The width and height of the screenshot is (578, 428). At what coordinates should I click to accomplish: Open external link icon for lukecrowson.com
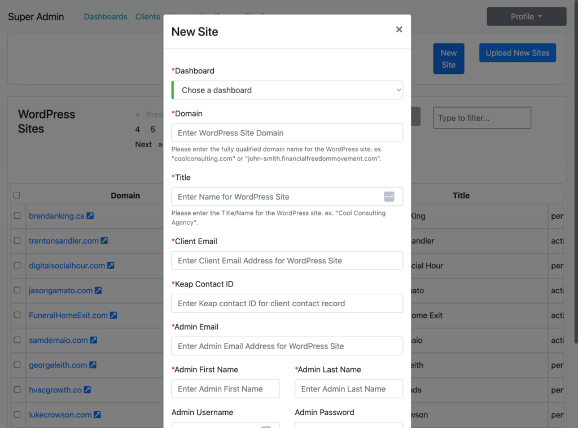[97, 414]
